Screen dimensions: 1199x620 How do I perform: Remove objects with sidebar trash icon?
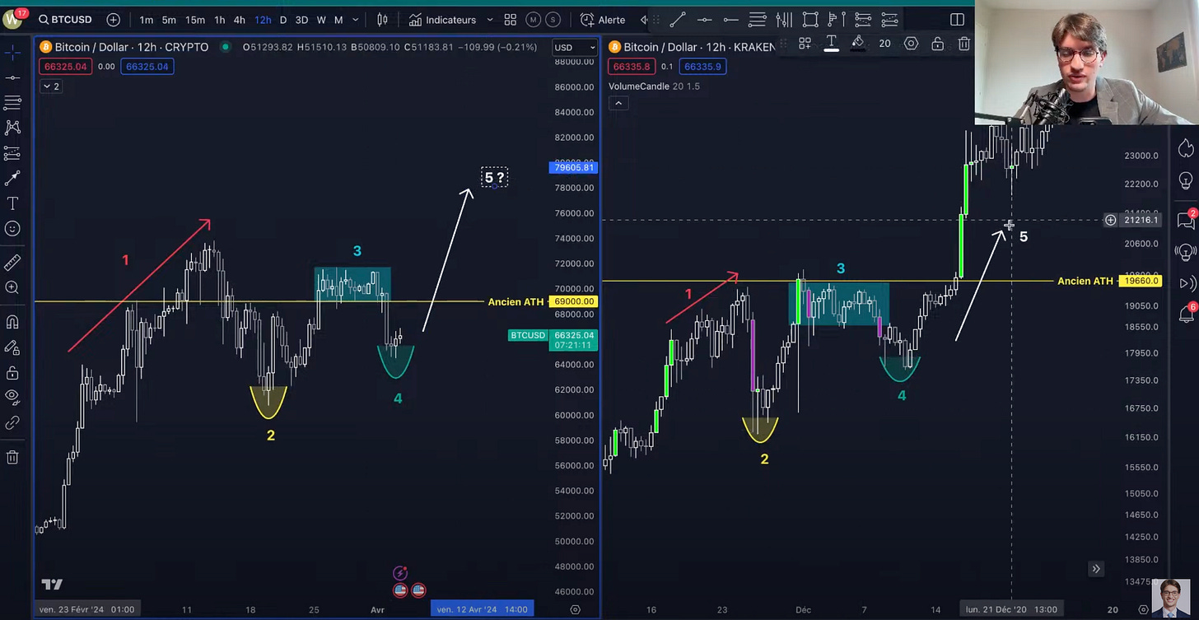[x=12, y=457]
